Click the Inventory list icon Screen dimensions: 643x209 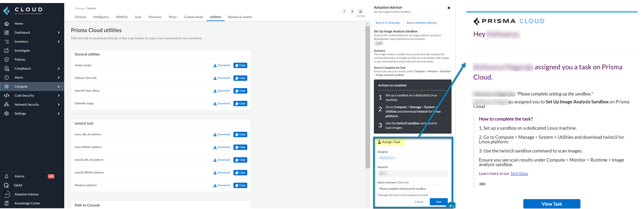(x=7, y=41)
